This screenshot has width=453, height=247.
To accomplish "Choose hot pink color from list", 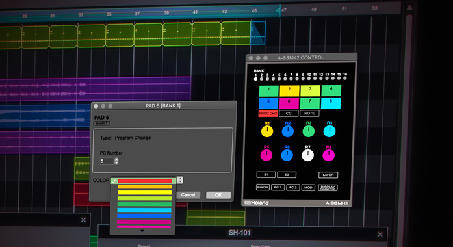I will click(x=144, y=227).
